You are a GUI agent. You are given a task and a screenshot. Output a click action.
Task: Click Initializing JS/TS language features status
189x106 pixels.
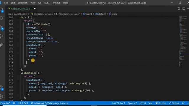pyautogui.click(x=49, y=103)
